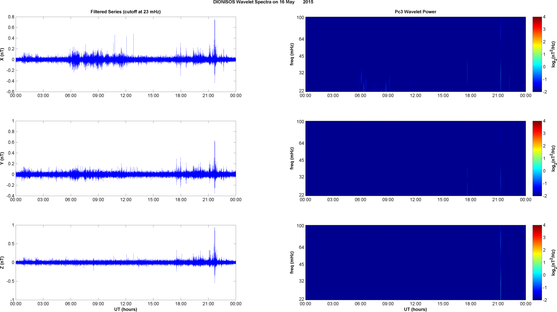Click the '100' frequency tick of top spectrum
The height and width of the screenshot is (312, 557).
tap(300, 18)
